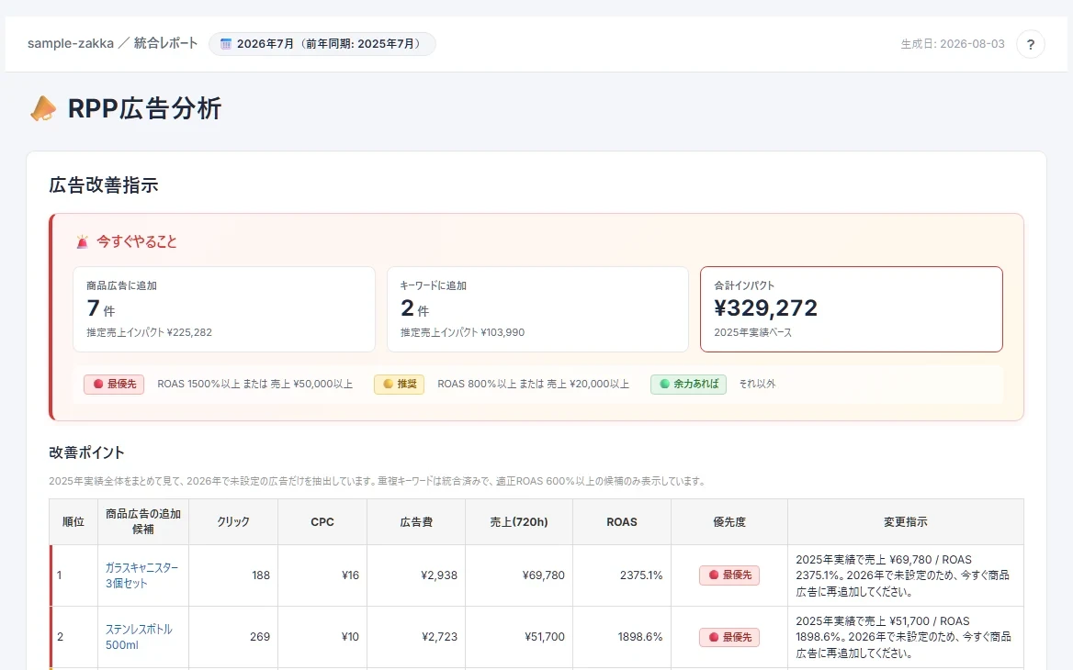Open the help question mark button
Screen dimensions: 1073x670
[1031, 44]
